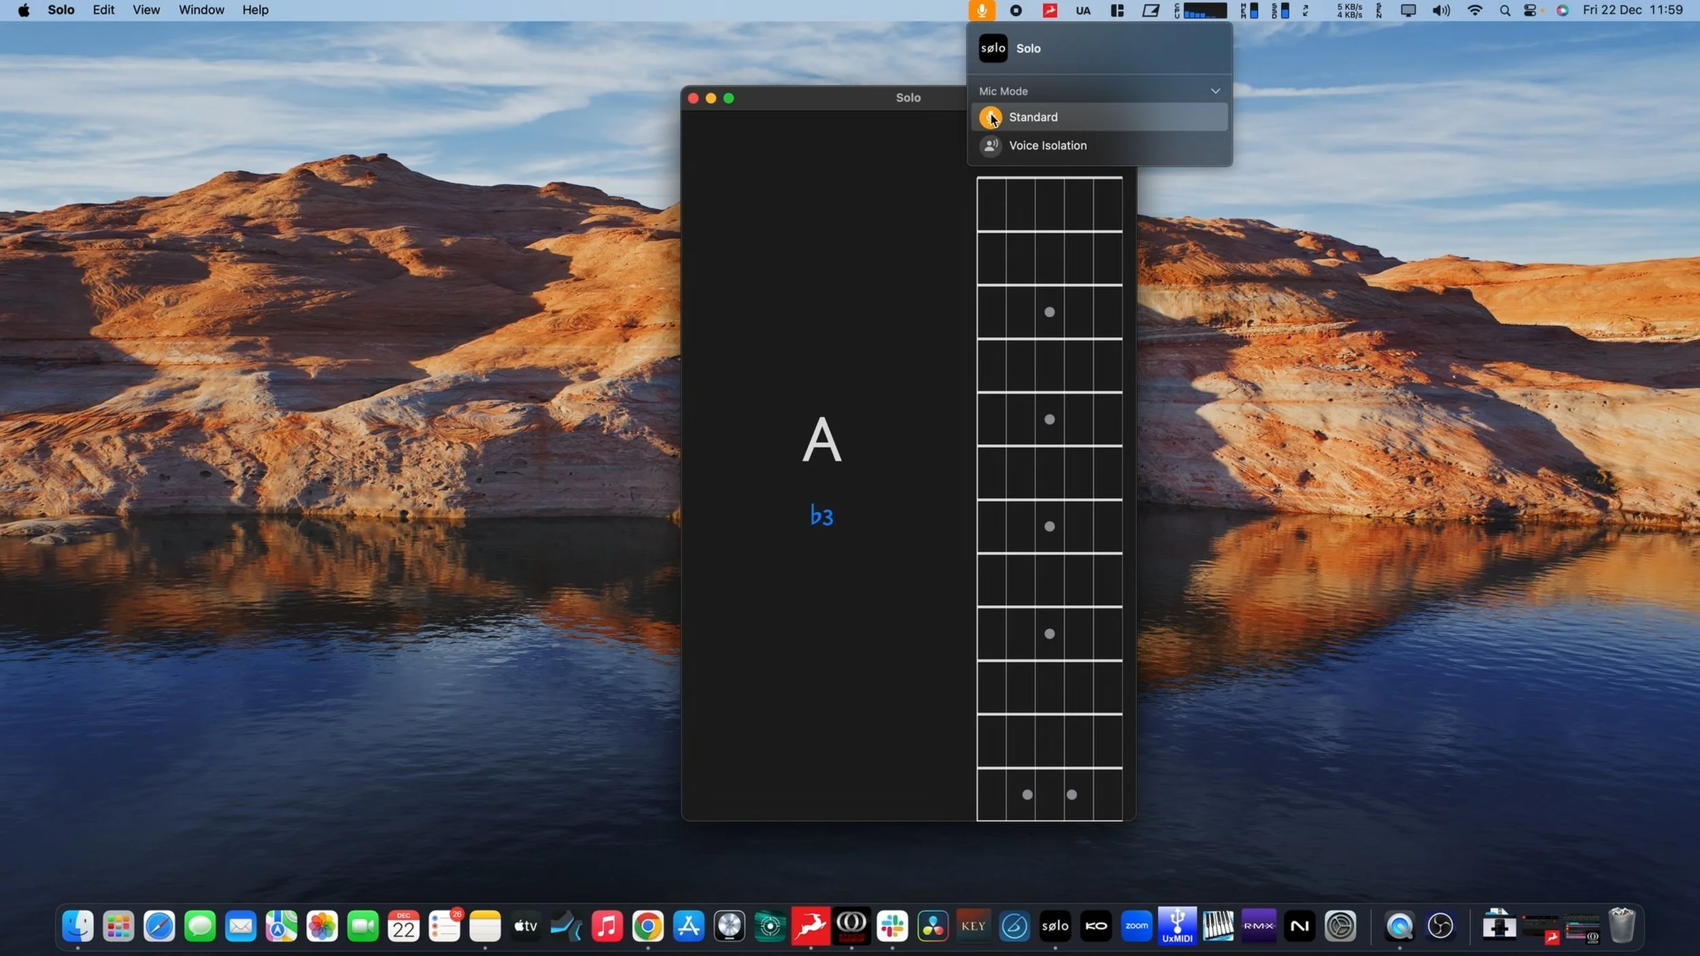Open the Wi-Fi status menu
The width and height of the screenshot is (1700, 956).
pos(1474,10)
